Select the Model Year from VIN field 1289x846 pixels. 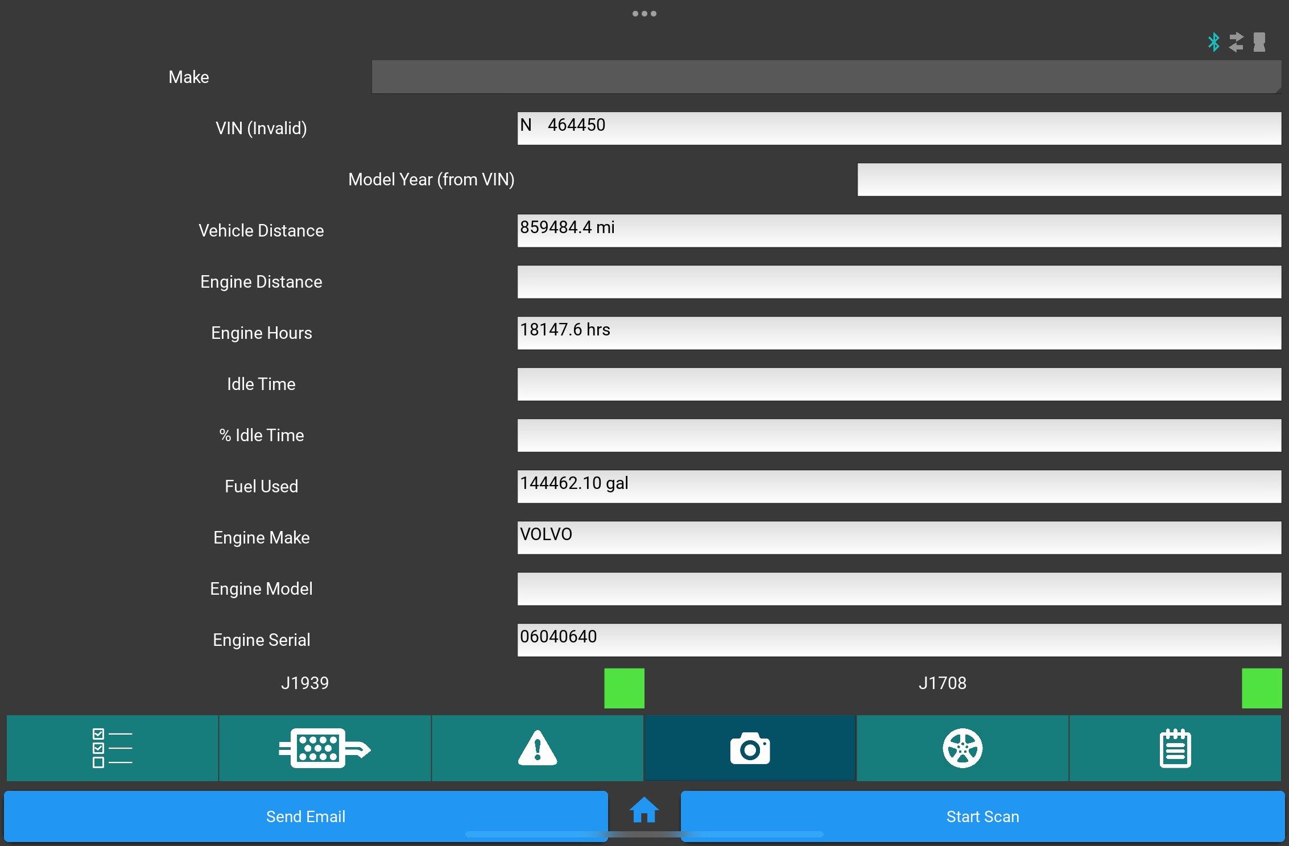point(1067,179)
